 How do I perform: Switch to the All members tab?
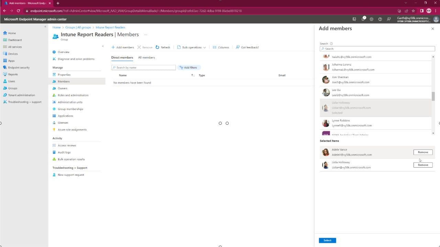click(x=146, y=57)
